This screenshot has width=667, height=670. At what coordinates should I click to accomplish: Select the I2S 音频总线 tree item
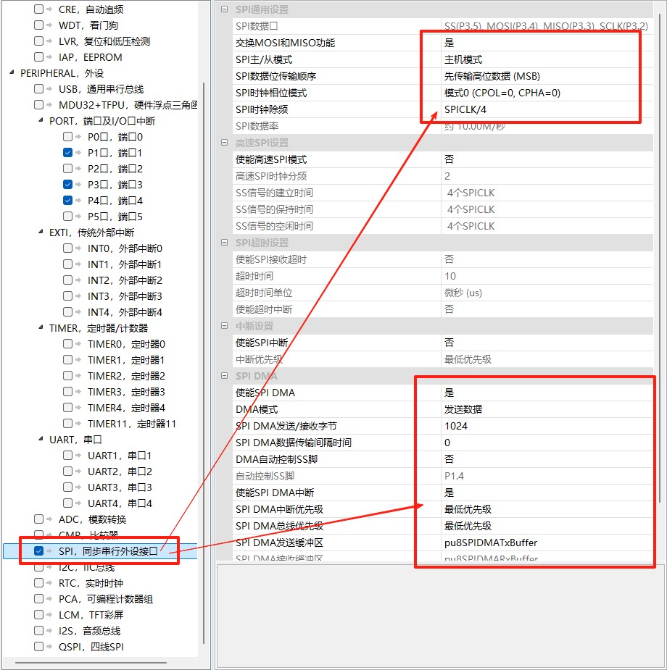(x=89, y=630)
